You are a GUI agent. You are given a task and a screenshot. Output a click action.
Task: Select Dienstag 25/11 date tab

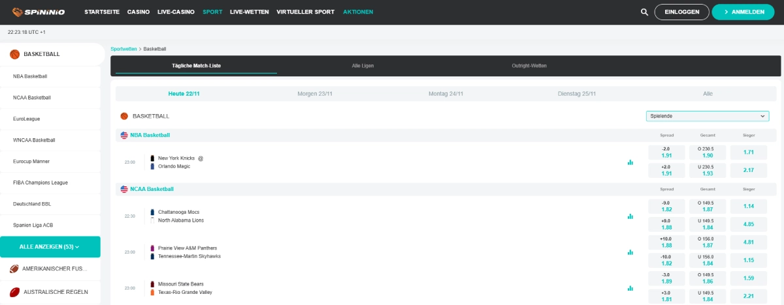click(577, 94)
